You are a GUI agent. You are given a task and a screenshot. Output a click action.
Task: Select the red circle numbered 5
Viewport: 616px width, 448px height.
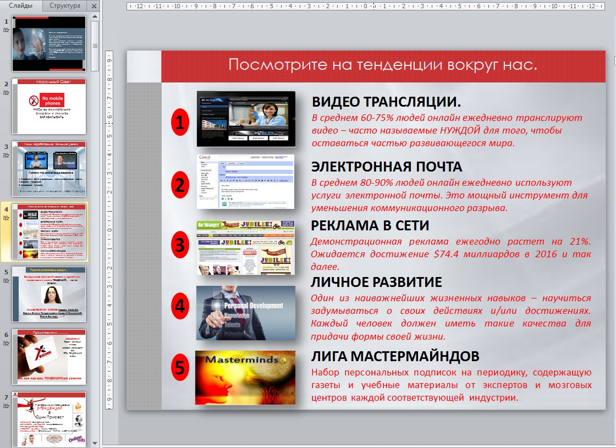pyautogui.click(x=180, y=367)
